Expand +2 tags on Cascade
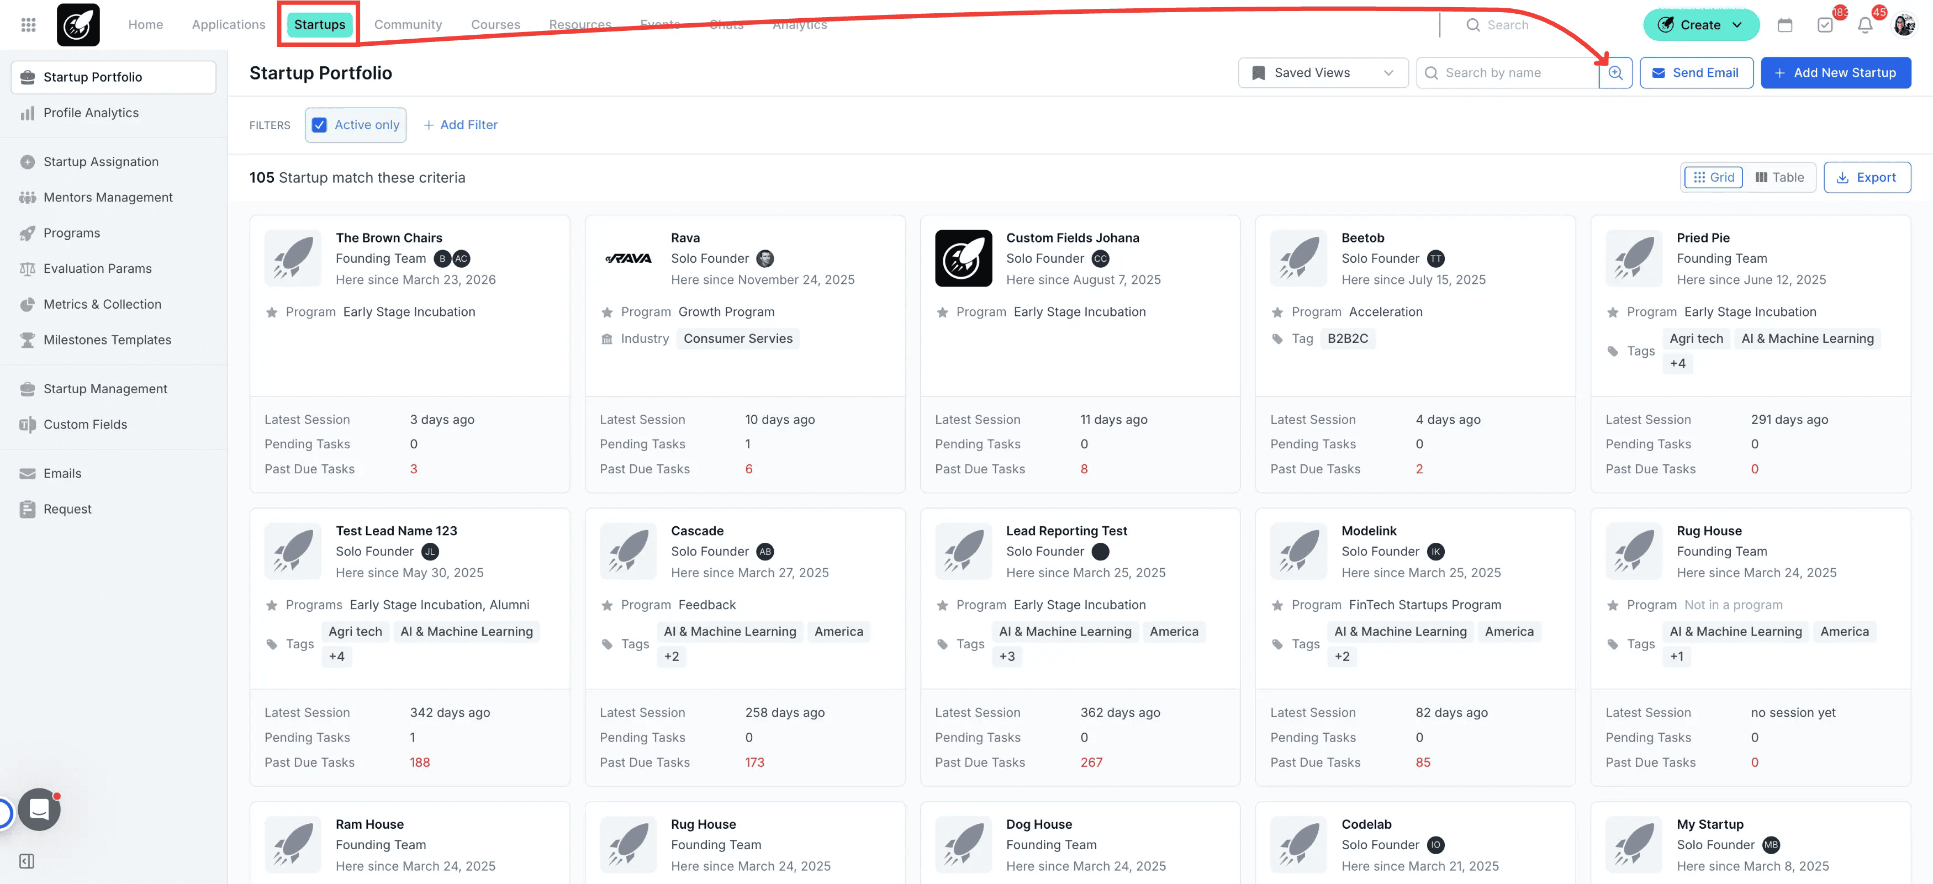Viewport: 1933px width, 884px height. coord(672,657)
